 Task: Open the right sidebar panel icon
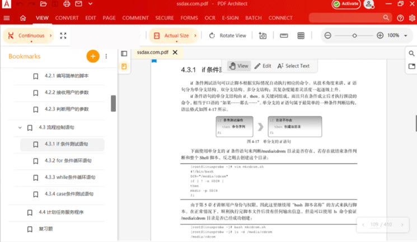[411, 67]
